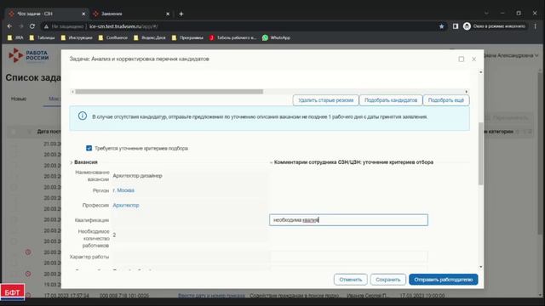Open the Новые tab in task list
The height and width of the screenshot is (306, 545).
pos(19,99)
